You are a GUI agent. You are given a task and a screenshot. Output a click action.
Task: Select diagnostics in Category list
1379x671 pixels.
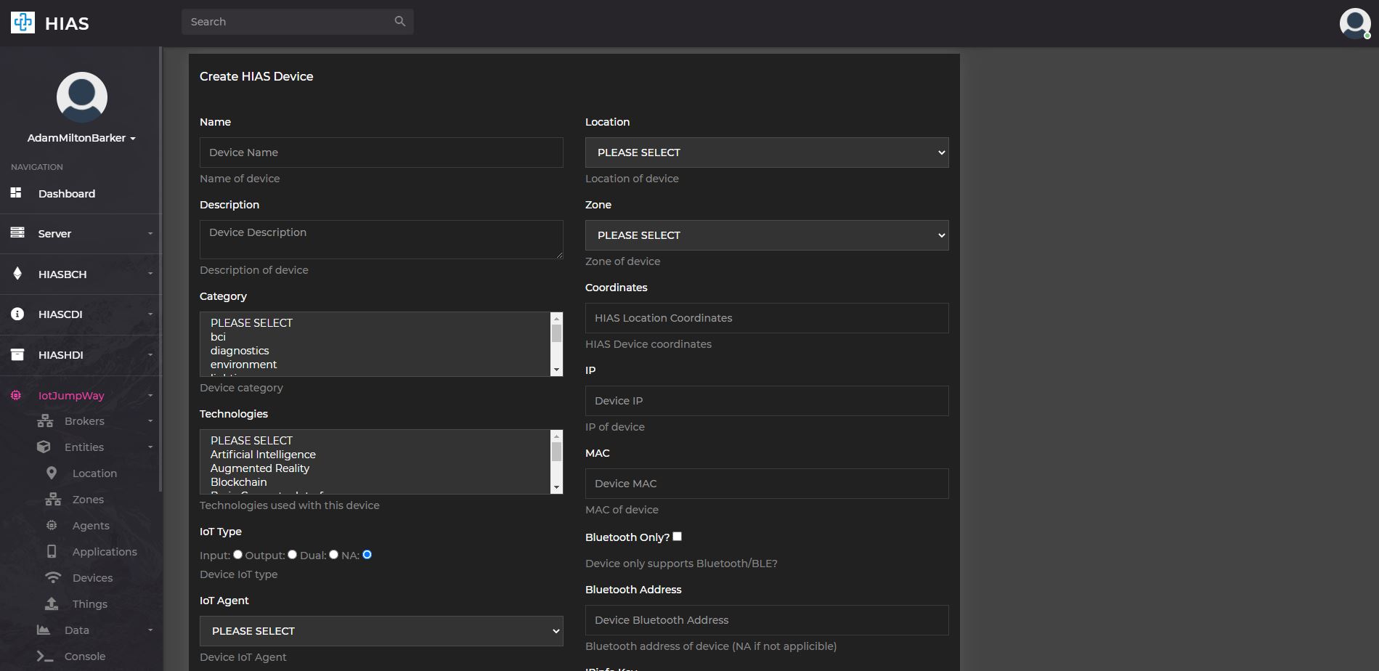point(240,351)
